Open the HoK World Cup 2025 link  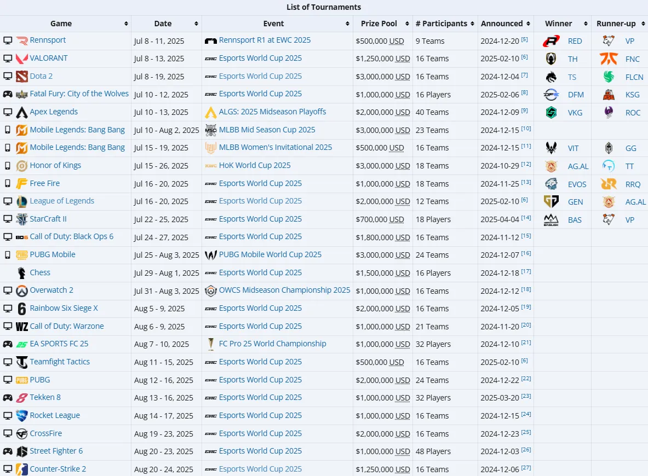pyautogui.click(x=255, y=165)
